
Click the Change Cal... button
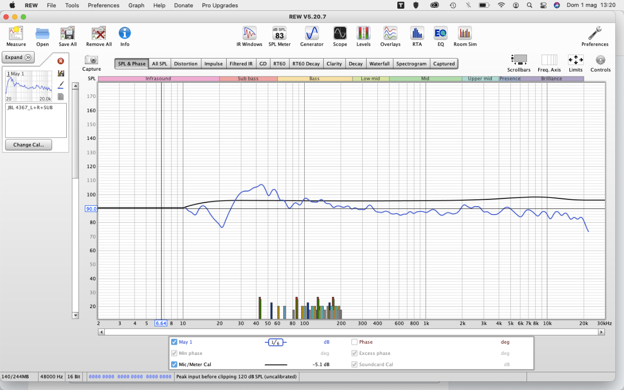point(28,145)
